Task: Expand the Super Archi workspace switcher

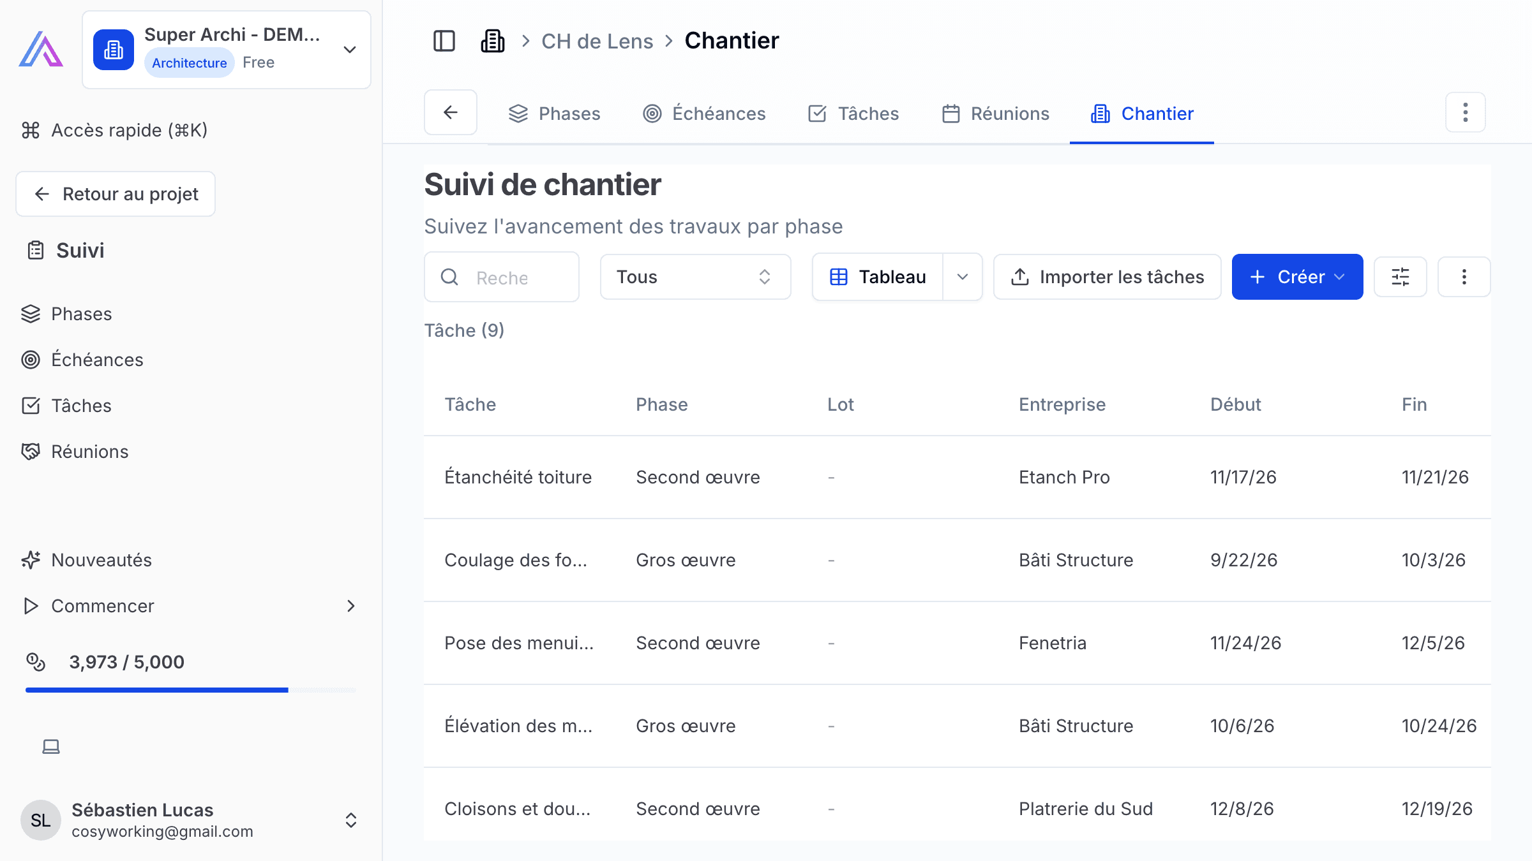Action: point(227,50)
